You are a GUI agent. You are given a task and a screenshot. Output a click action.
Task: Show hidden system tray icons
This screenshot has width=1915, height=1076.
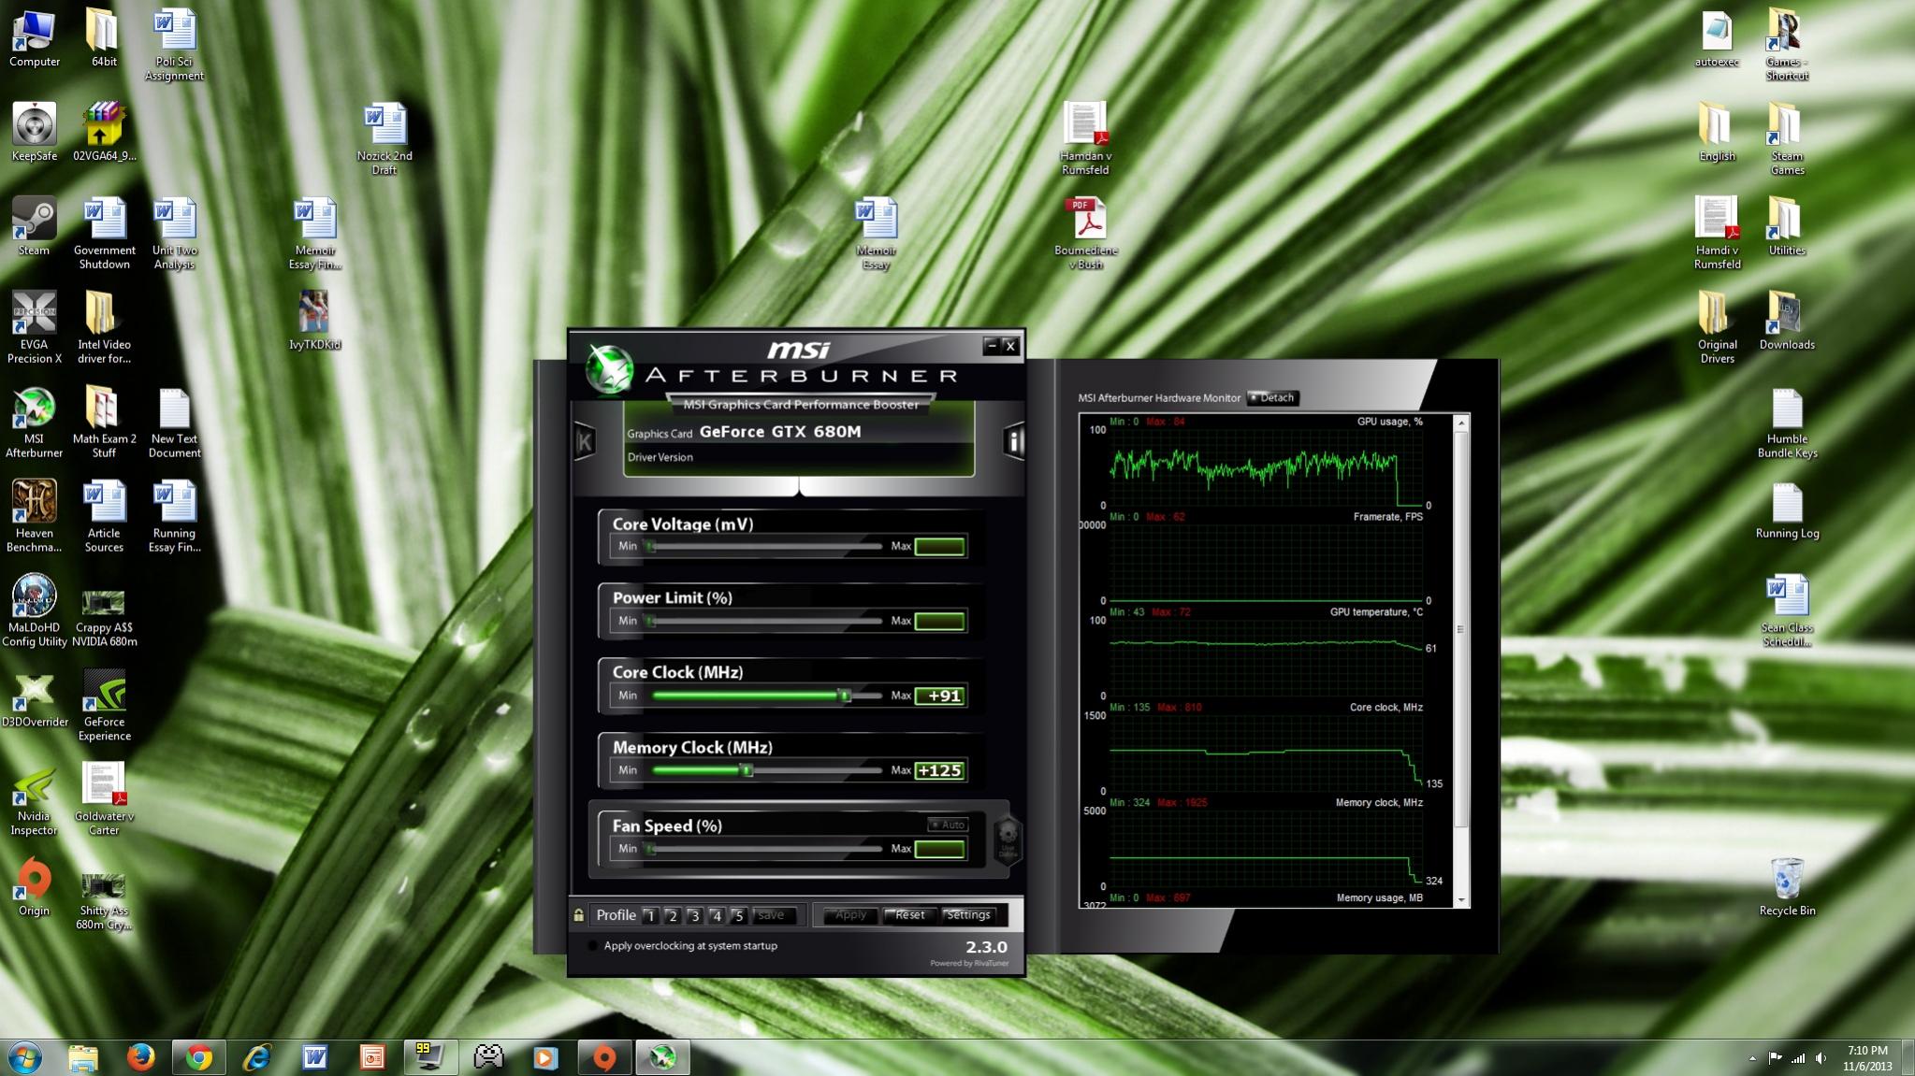[1752, 1058]
